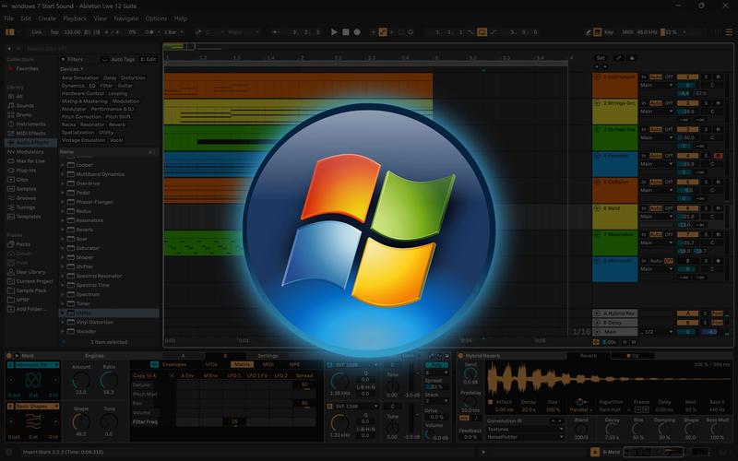Switch to the Matrix tab in Meld

[243, 364]
